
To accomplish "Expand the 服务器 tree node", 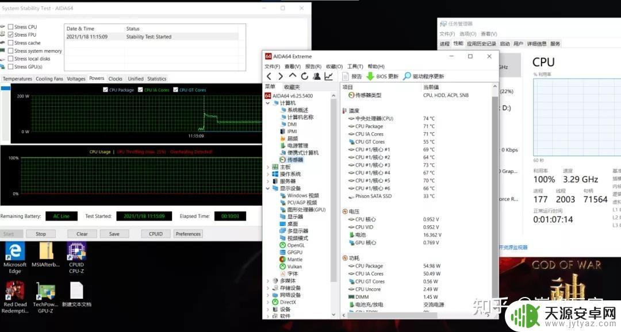I will point(268,182).
